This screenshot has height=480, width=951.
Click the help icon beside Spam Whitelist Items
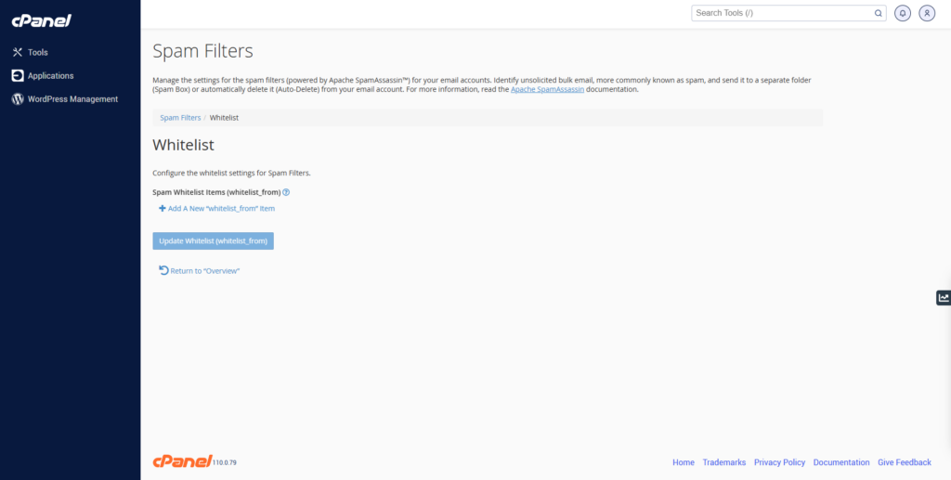[x=286, y=192]
